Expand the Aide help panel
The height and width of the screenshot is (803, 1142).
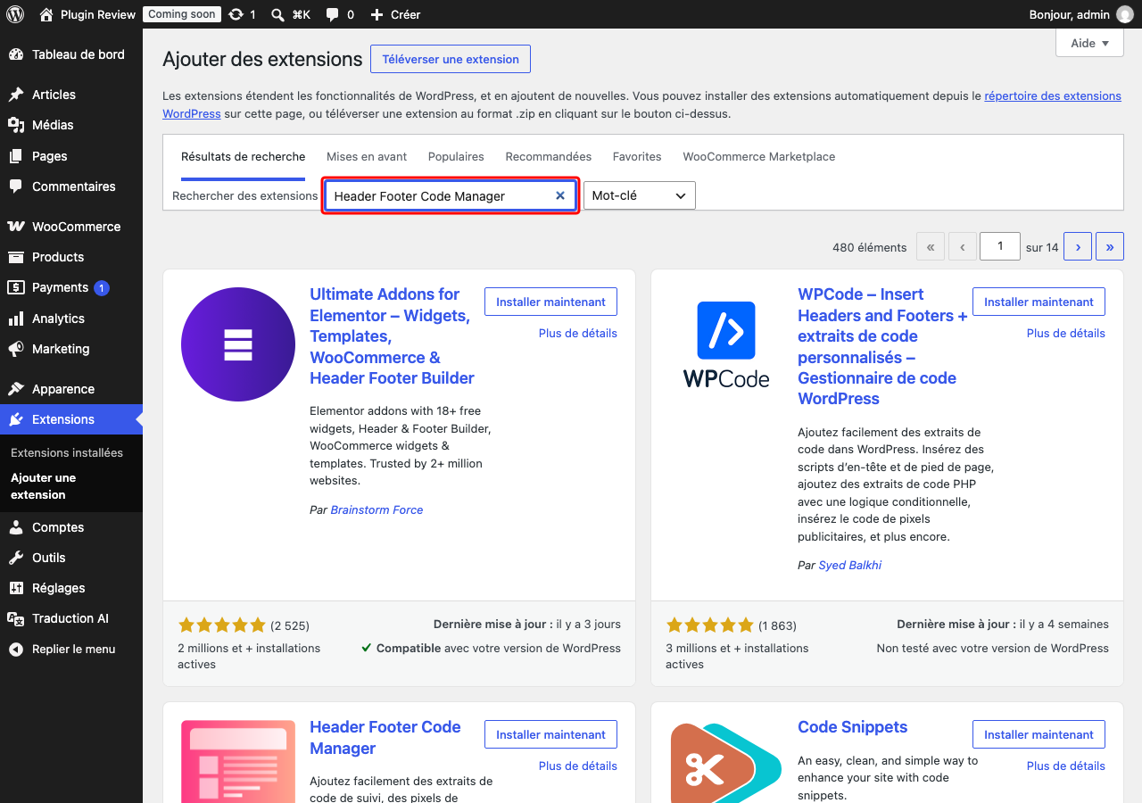pyautogui.click(x=1089, y=43)
